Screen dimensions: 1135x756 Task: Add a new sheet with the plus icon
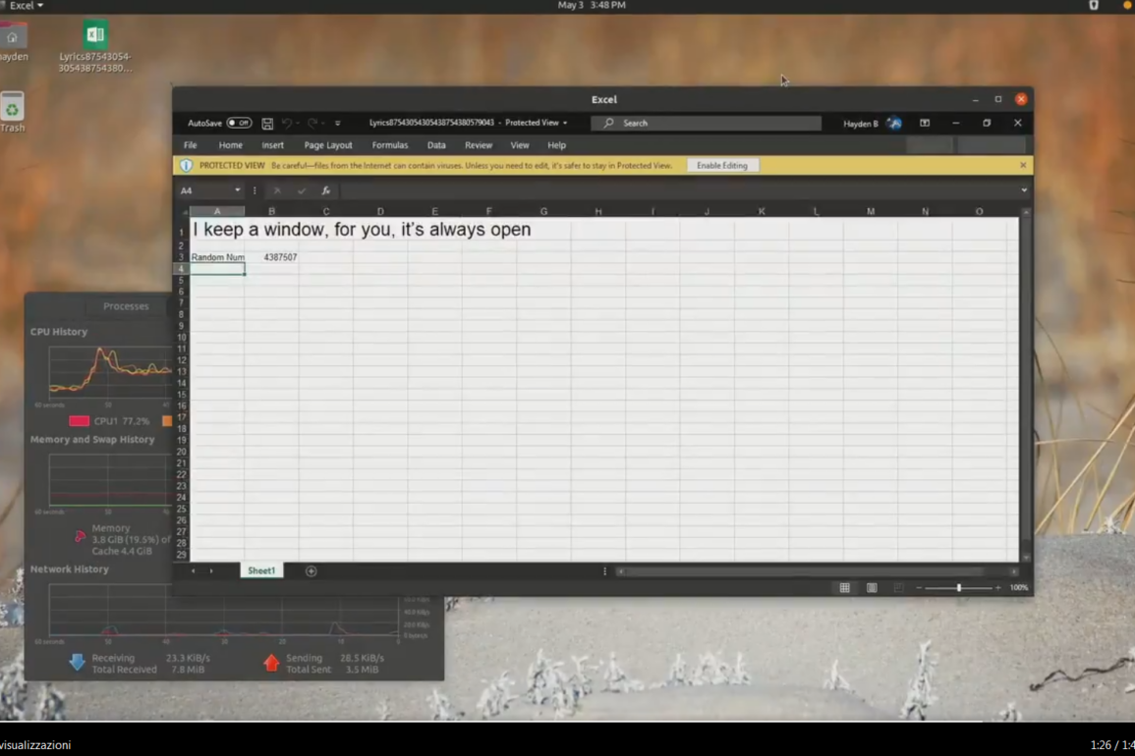coord(312,570)
